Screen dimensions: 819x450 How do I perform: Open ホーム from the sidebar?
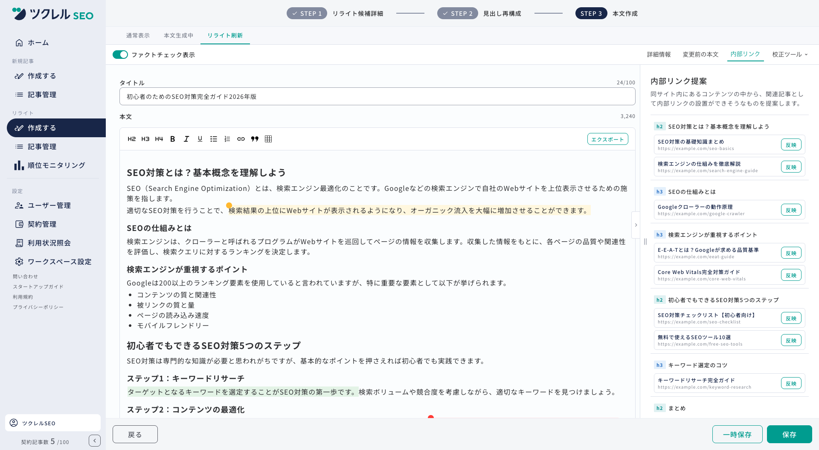coord(53,43)
